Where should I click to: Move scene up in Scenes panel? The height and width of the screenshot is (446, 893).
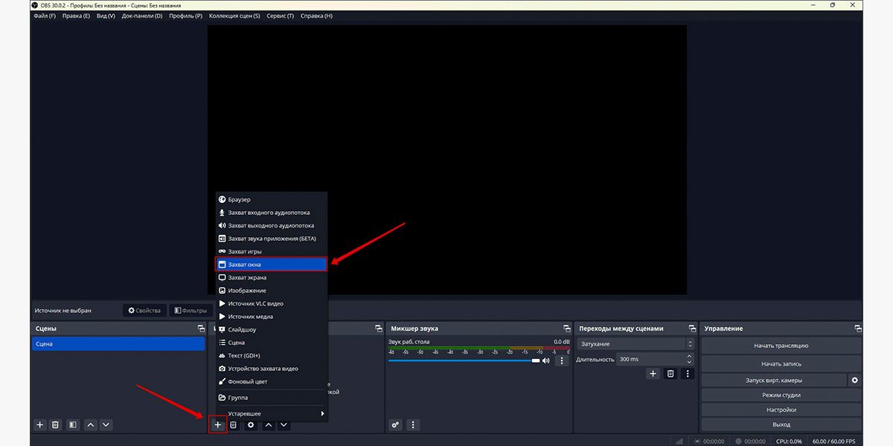tap(91, 424)
